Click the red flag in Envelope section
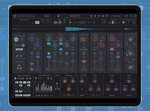150x111 pixels. click(64, 95)
